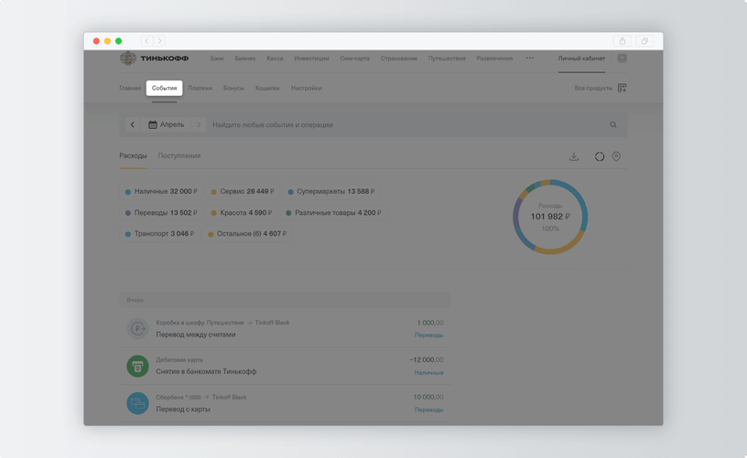Open the Главная tab

pos(130,88)
